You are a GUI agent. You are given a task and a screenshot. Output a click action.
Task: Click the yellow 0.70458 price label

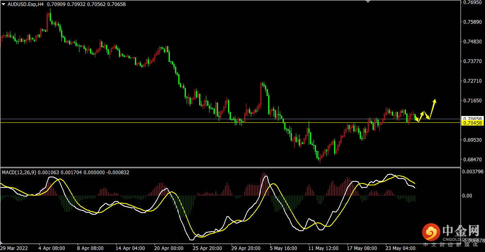click(472, 123)
